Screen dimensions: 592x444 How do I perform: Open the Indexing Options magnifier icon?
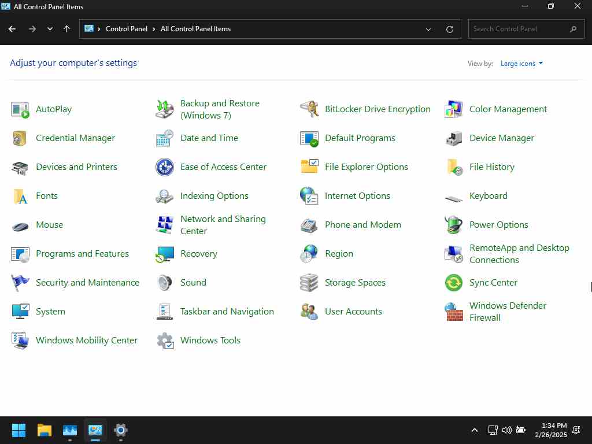pos(165,197)
